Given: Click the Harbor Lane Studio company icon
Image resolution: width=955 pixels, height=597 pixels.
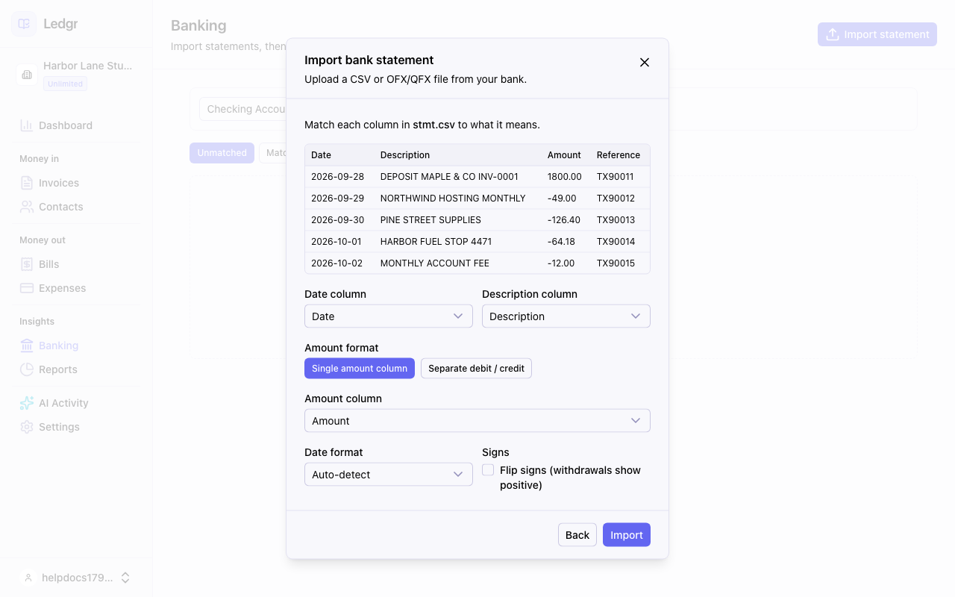Looking at the screenshot, I should pyautogui.click(x=27, y=75).
